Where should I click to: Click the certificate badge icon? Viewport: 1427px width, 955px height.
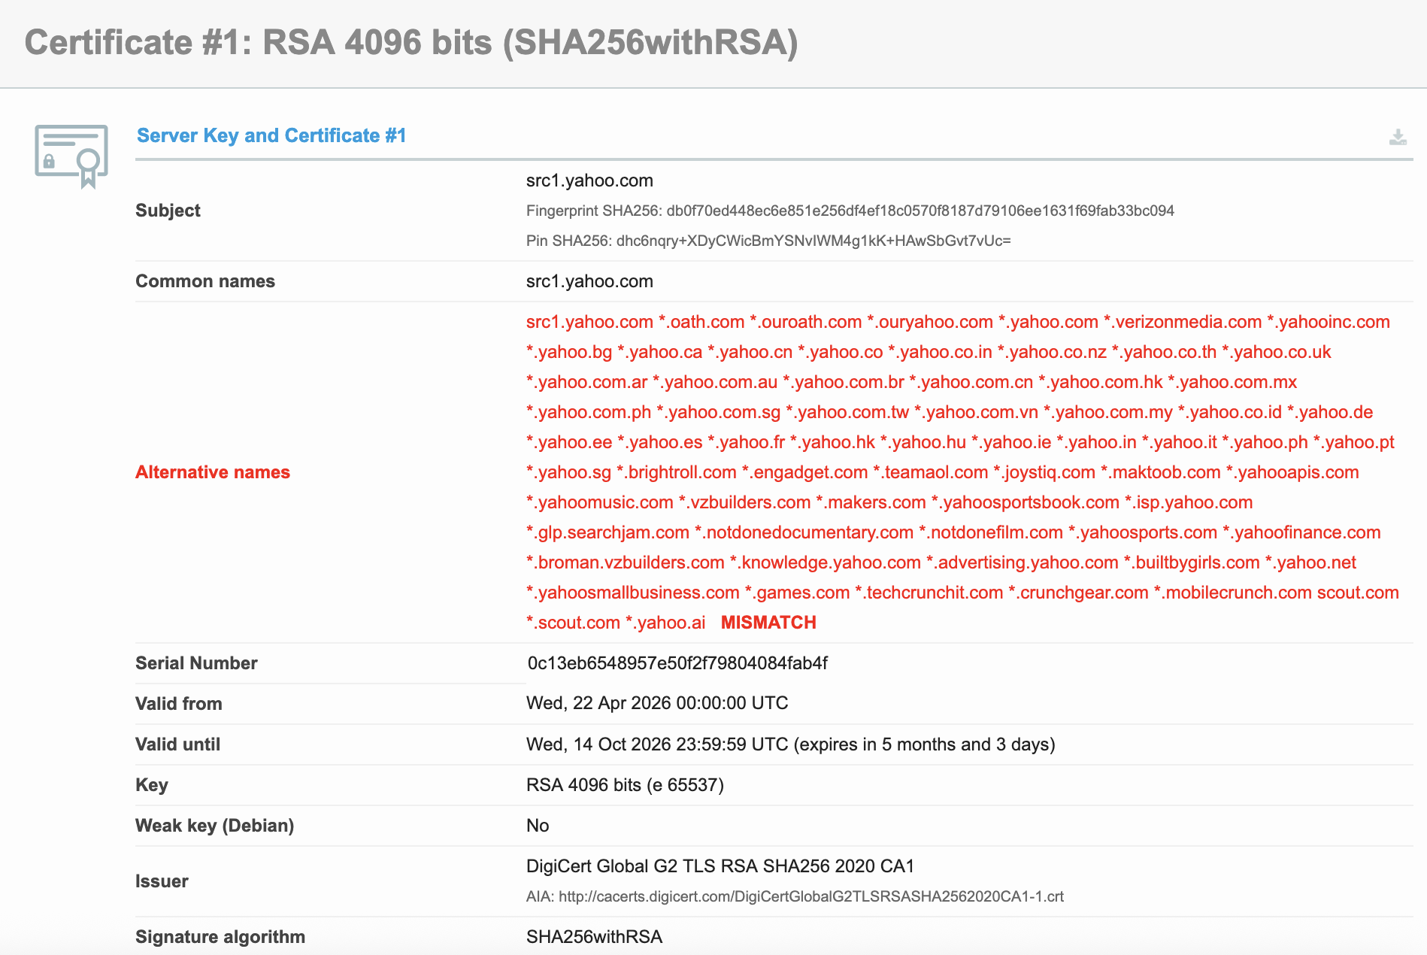(71, 156)
